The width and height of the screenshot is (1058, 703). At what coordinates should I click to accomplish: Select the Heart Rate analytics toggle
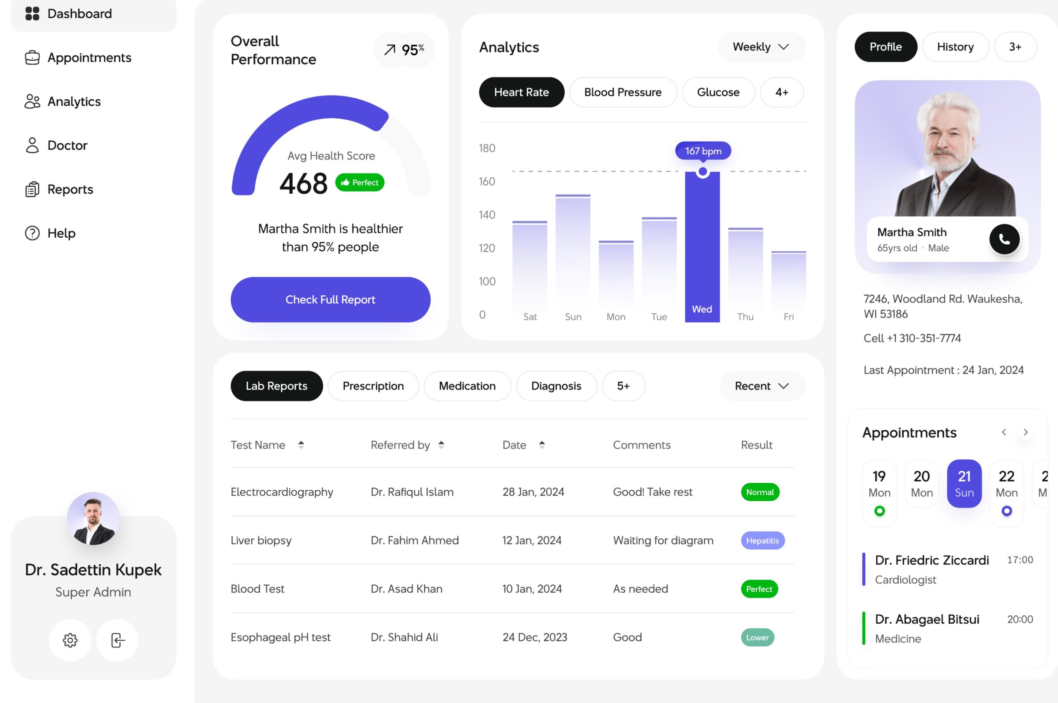point(521,92)
